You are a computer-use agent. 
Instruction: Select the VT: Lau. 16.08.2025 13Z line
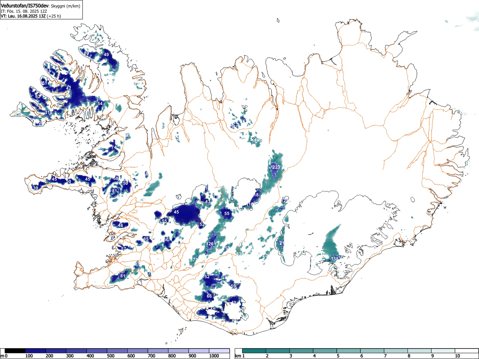click(23, 16)
